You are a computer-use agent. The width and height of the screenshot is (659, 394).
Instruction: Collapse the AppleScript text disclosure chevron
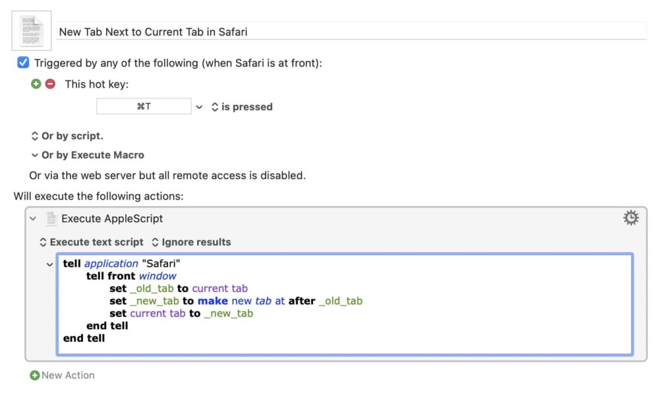pos(49,264)
